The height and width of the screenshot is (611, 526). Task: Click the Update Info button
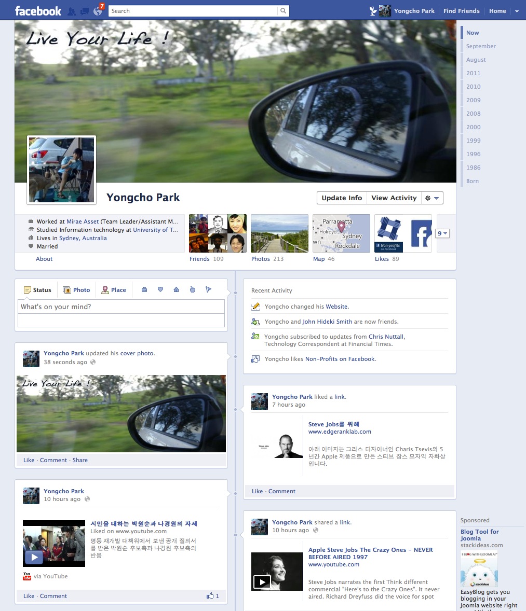coord(341,198)
